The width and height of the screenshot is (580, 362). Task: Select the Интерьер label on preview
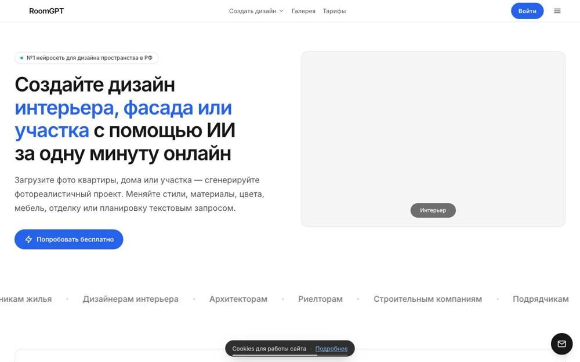[433, 210]
